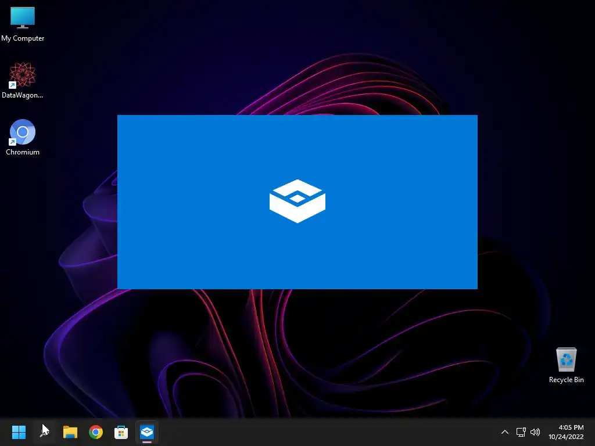
Task: Select the DataWagon desktop shortcut
Action: point(23,80)
